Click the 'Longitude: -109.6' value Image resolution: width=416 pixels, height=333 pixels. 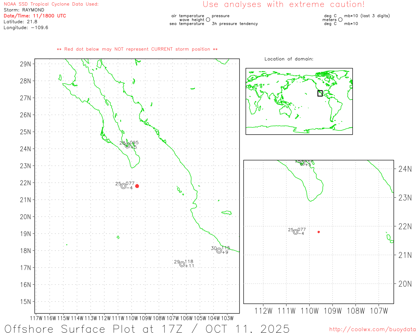click(x=26, y=28)
